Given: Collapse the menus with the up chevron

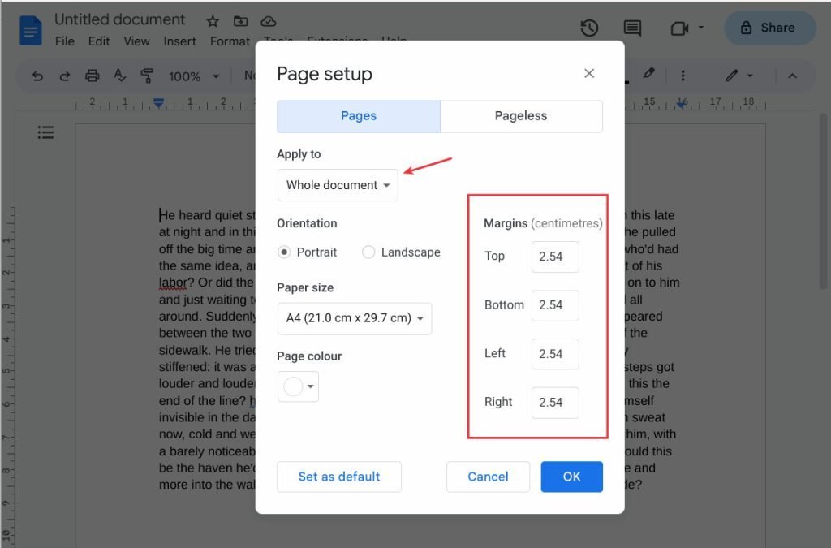Looking at the screenshot, I should click(792, 76).
